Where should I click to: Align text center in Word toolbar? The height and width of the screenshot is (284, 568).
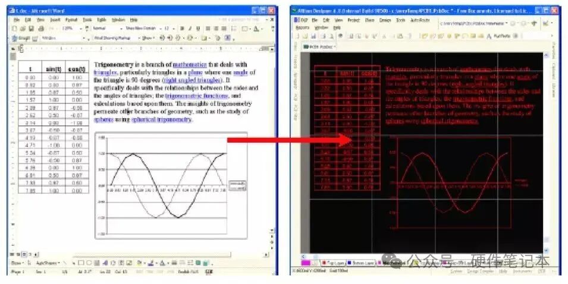[215, 29]
